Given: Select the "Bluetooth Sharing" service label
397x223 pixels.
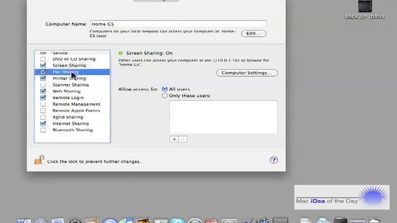Looking at the screenshot, I should (73, 130).
